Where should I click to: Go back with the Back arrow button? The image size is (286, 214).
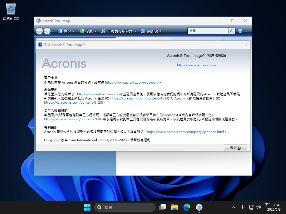tap(39, 31)
